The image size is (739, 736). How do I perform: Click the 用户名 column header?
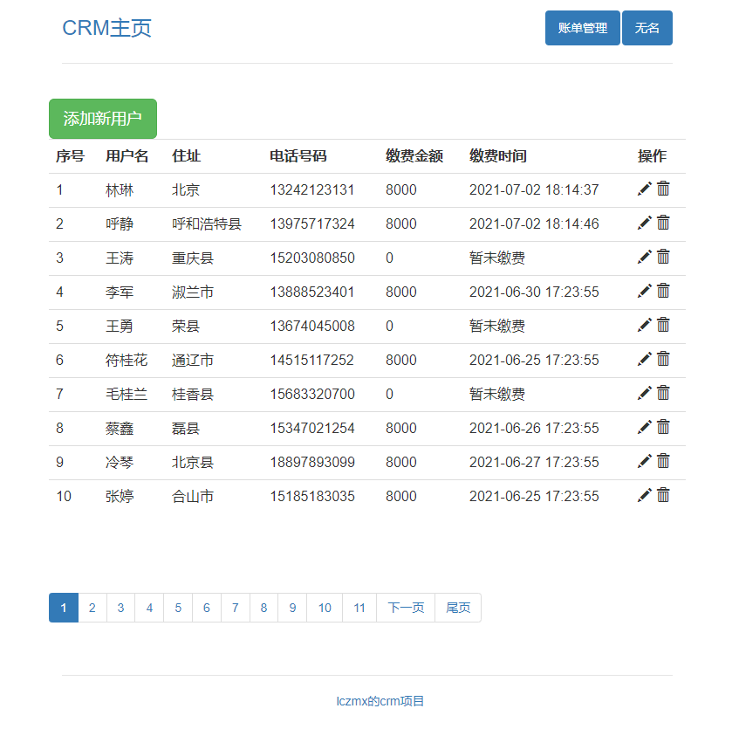[127, 156]
